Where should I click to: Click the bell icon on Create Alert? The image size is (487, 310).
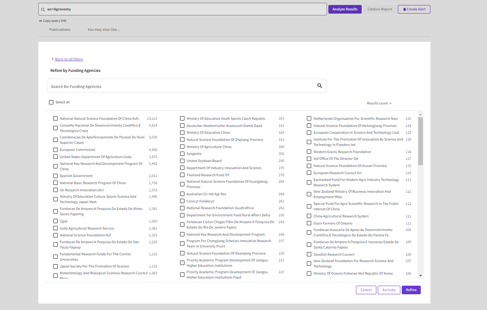click(405, 9)
